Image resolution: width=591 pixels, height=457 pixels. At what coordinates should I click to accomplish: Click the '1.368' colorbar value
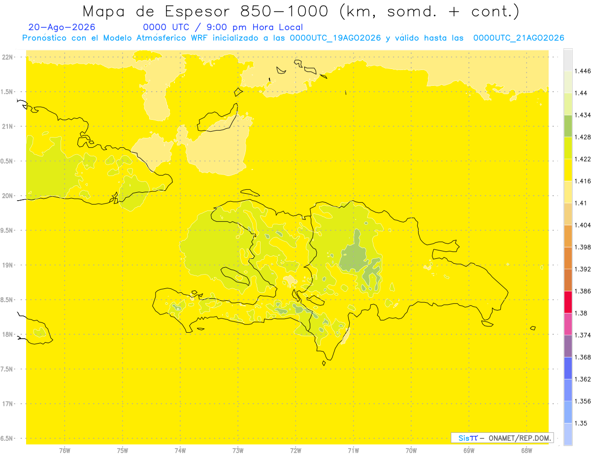pyautogui.click(x=582, y=357)
